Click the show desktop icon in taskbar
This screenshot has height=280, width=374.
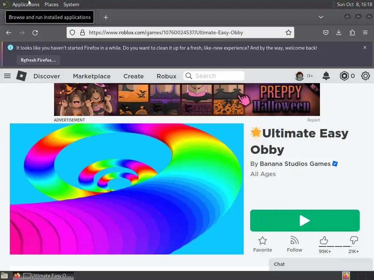(x=4, y=276)
